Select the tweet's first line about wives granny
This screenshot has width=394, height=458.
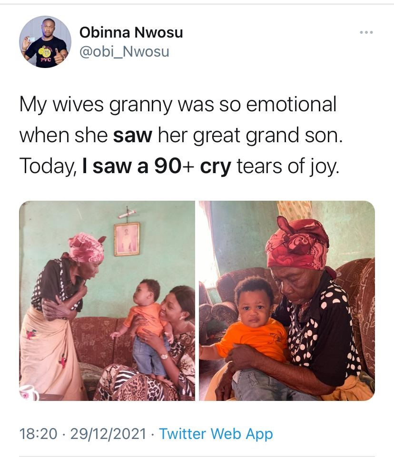(x=177, y=105)
